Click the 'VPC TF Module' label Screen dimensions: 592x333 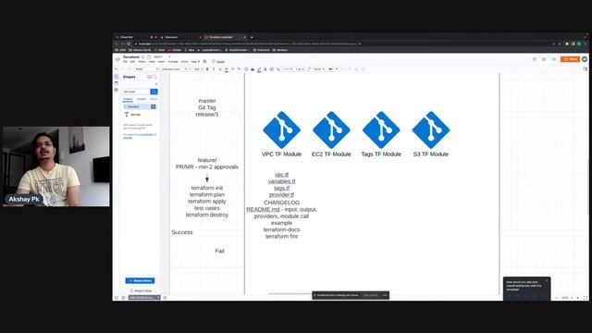(x=281, y=154)
